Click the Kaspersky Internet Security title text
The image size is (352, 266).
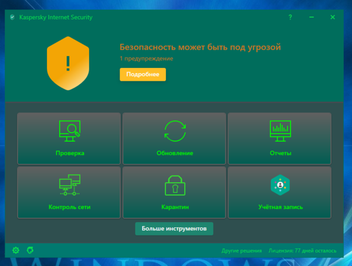click(56, 17)
